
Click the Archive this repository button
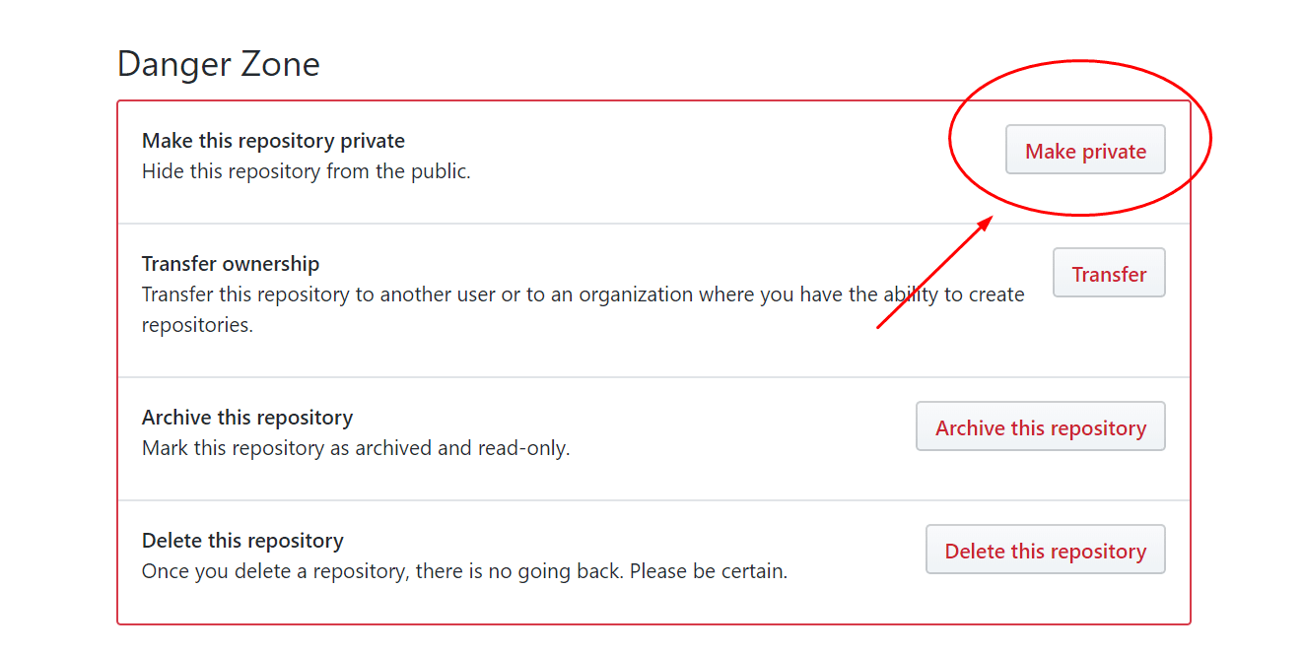(1041, 427)
